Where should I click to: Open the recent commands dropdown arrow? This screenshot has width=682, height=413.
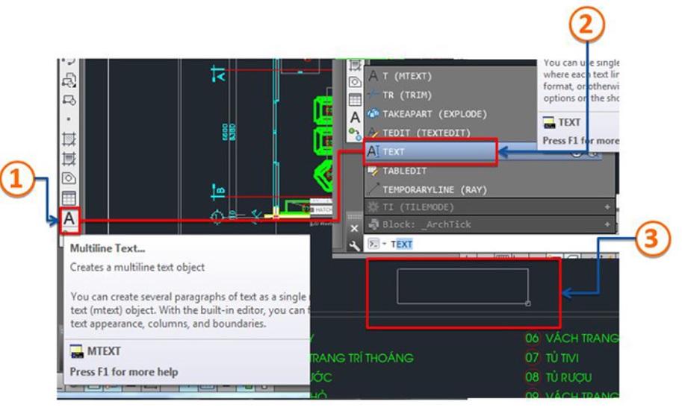pos(385,244)
